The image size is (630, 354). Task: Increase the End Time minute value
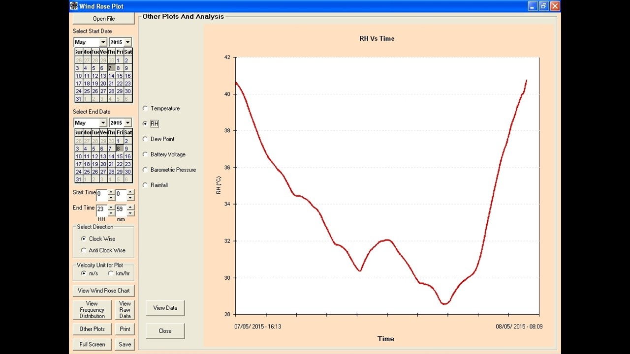130,207
